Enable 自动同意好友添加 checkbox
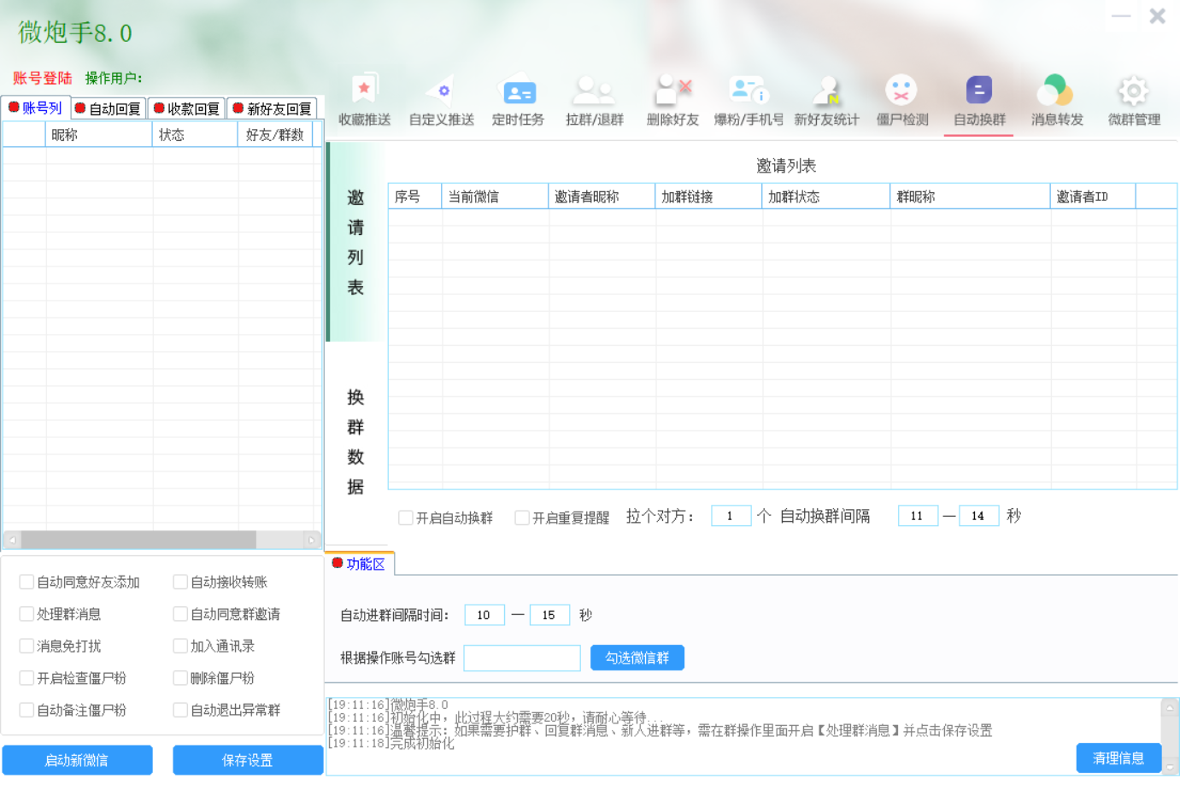The image size is (1180, 790). [x=26, y=582]
